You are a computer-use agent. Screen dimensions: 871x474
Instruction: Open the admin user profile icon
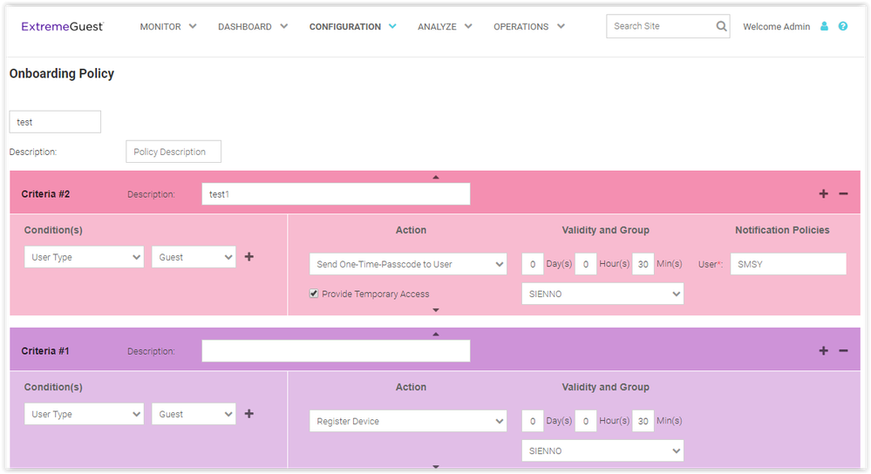pos(825,27)
